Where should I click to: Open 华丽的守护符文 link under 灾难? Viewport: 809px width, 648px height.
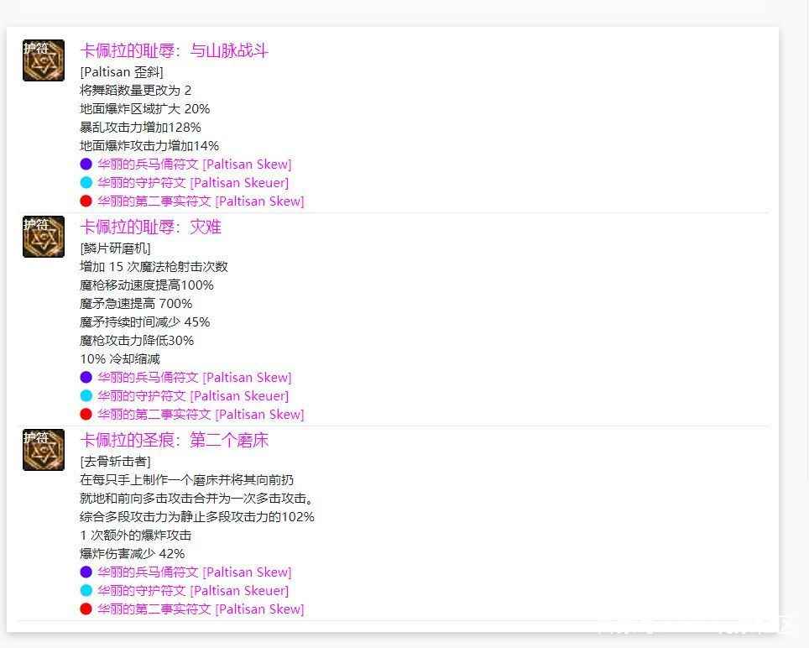pyautogui.click(x=193, y=395)
